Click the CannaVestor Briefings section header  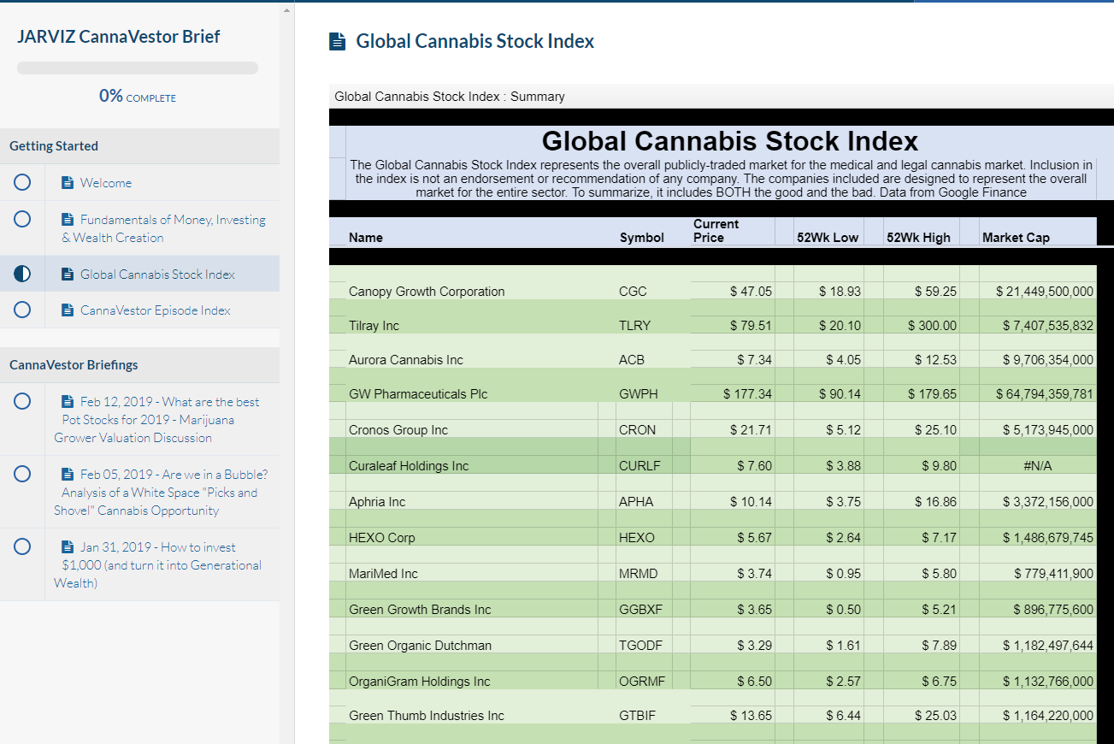(x=139, y=365)
